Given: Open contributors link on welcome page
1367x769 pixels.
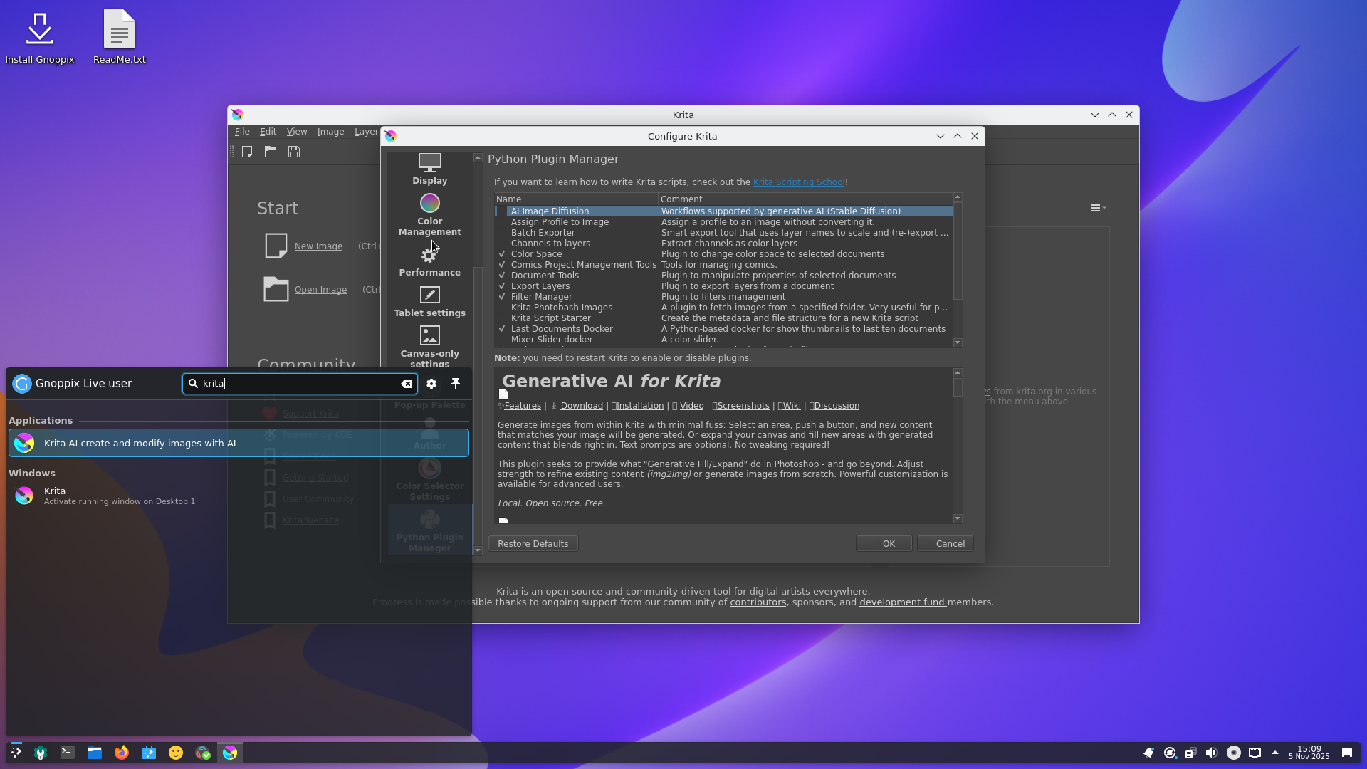Looking at the screenshot, I should pos(758,602).
